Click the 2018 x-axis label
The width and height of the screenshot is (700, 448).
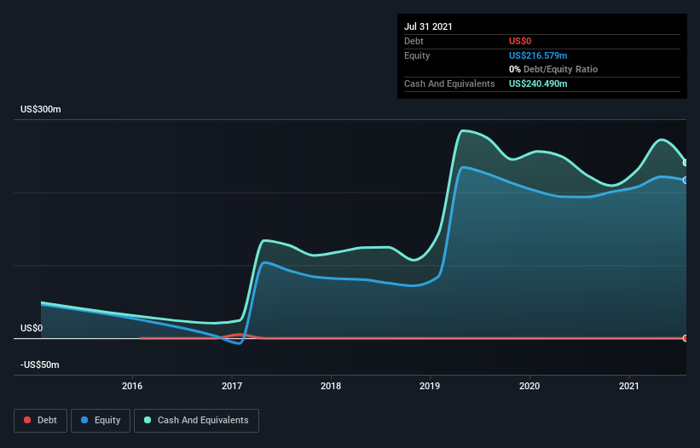[331, 386]
